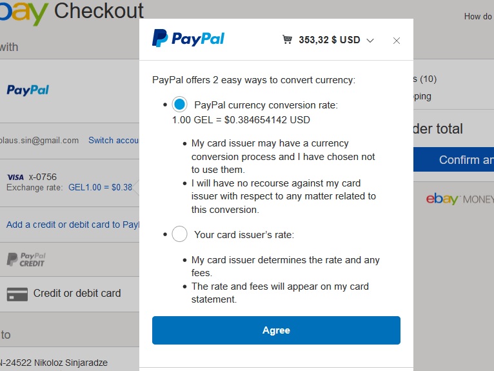Choose the PayPal Credit payment option
Viewport: 494px width, 371px height.
pyautogui.click(x=26, y=259)
